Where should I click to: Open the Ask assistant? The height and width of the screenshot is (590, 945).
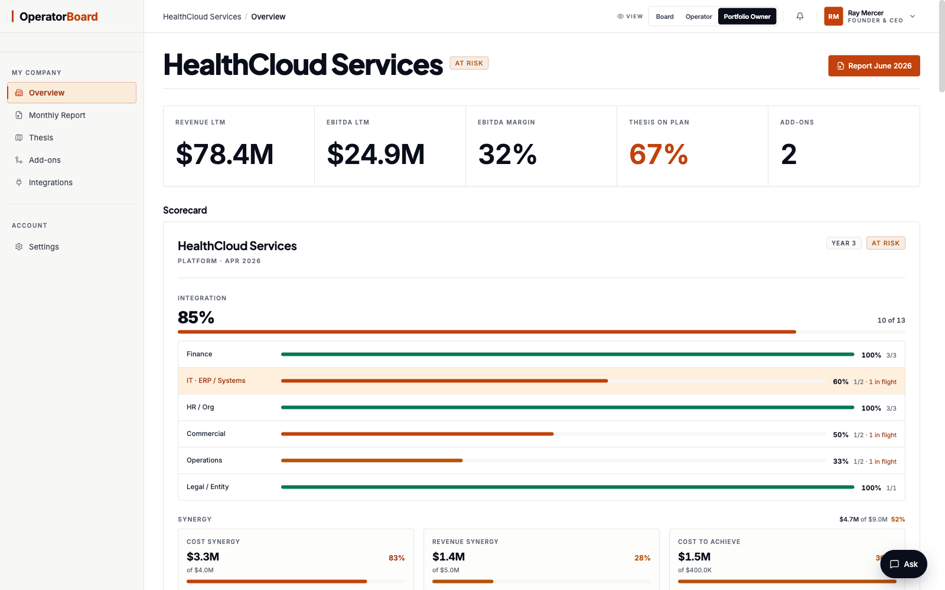click(904, 564)
